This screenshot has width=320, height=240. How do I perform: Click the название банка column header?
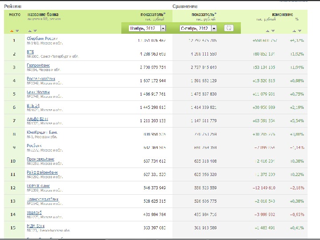(x=43, y=15)
